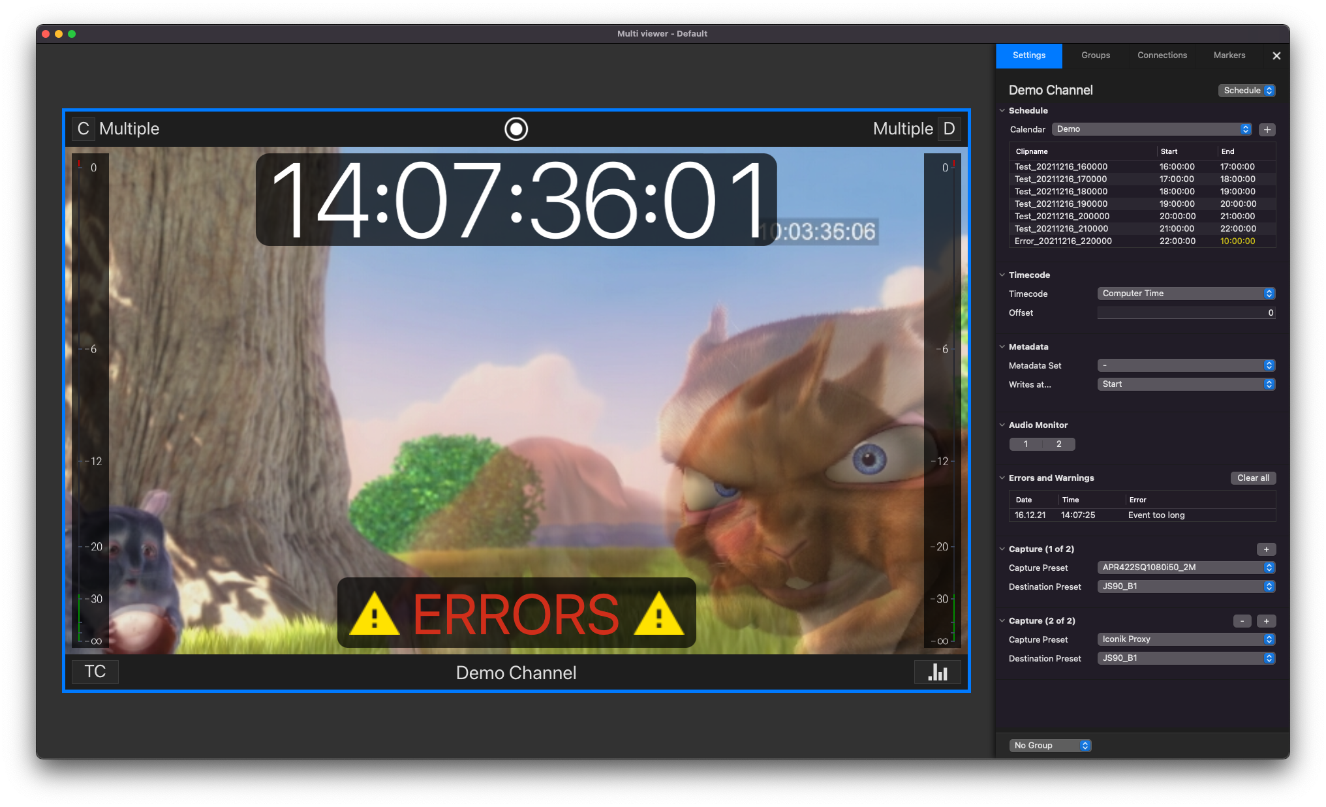Screen dimensions: 1326x807
Task: Click the Demo Channel label below the video
Action: pyautogui.click(x=516, y=673)
